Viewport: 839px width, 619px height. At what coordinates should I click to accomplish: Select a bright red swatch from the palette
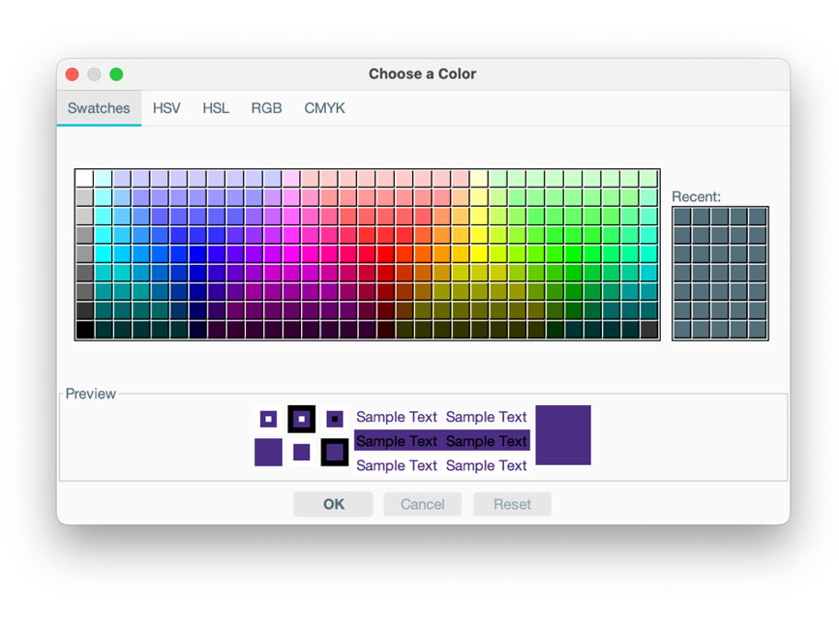385,251
